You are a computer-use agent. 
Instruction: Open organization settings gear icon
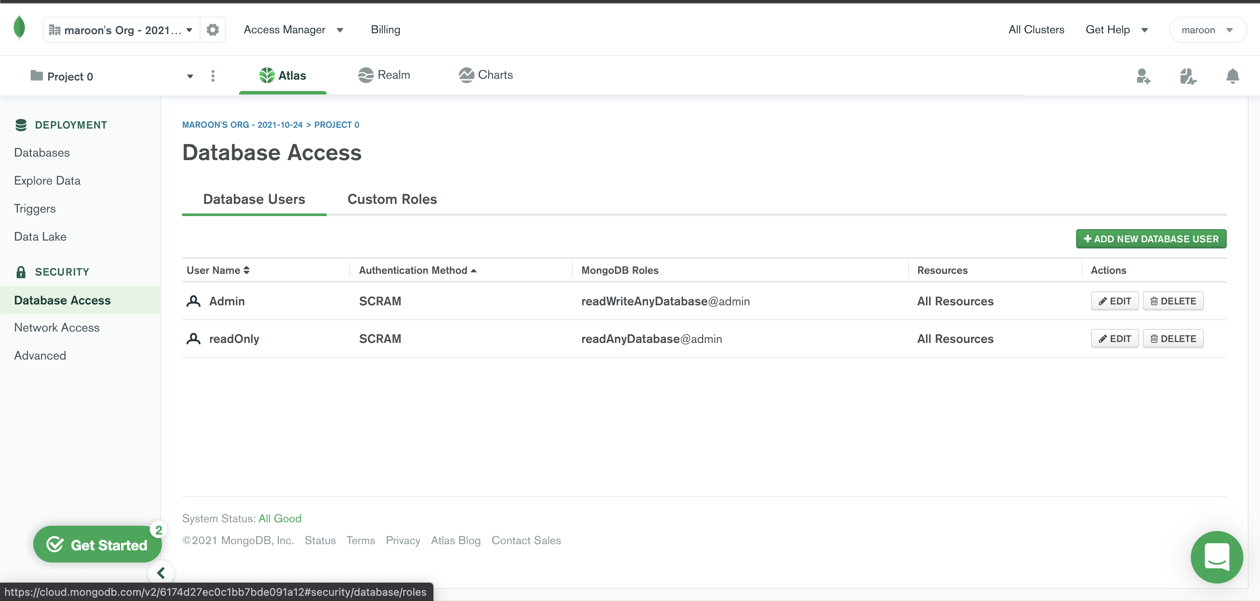(x=212, y=30)
